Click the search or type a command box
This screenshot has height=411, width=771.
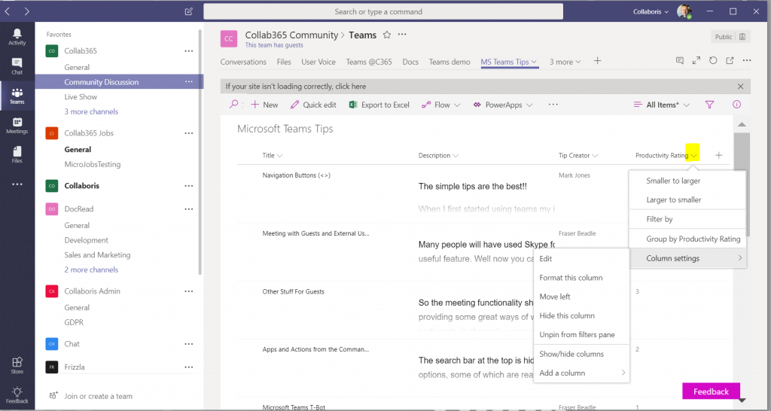383,11
